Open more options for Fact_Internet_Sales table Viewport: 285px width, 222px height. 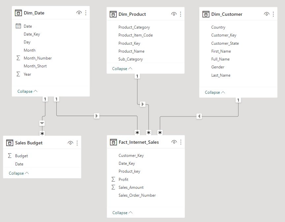pyautogui.click(x=181, y=142)
